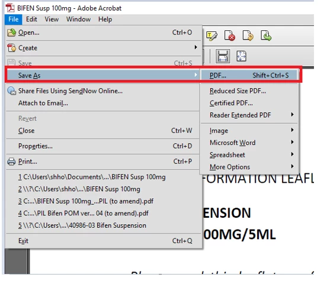Select Share Files Using SendNow Online

pos(103,91)
